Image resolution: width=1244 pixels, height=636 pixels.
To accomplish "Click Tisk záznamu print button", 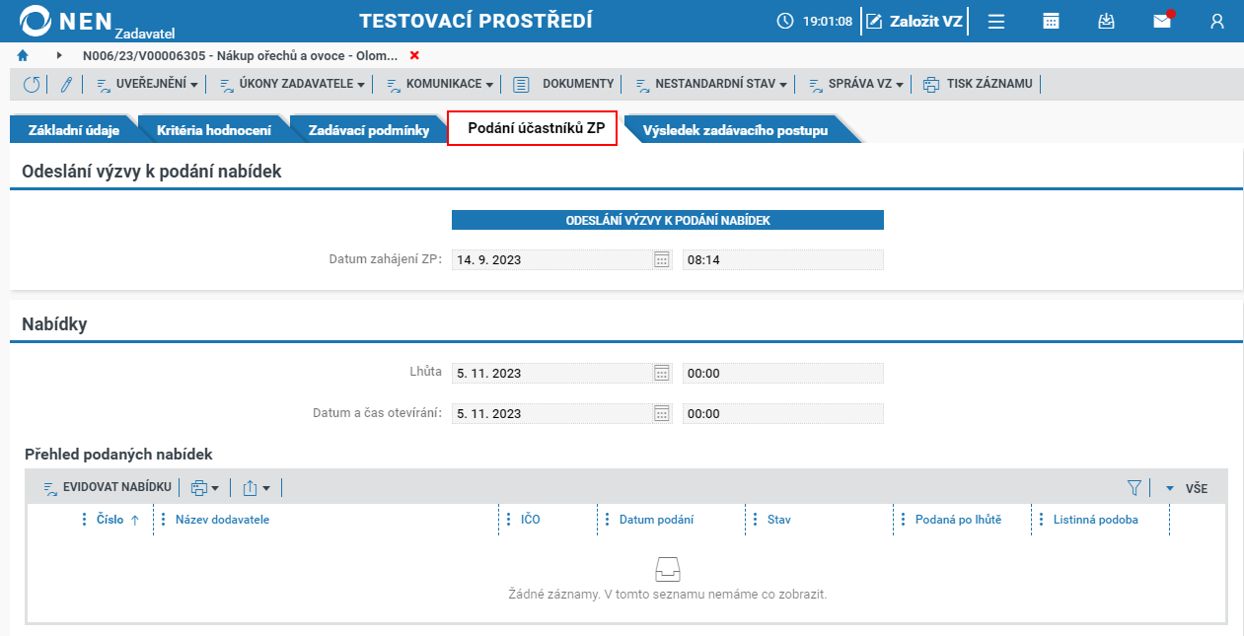I will pos(978,84).
